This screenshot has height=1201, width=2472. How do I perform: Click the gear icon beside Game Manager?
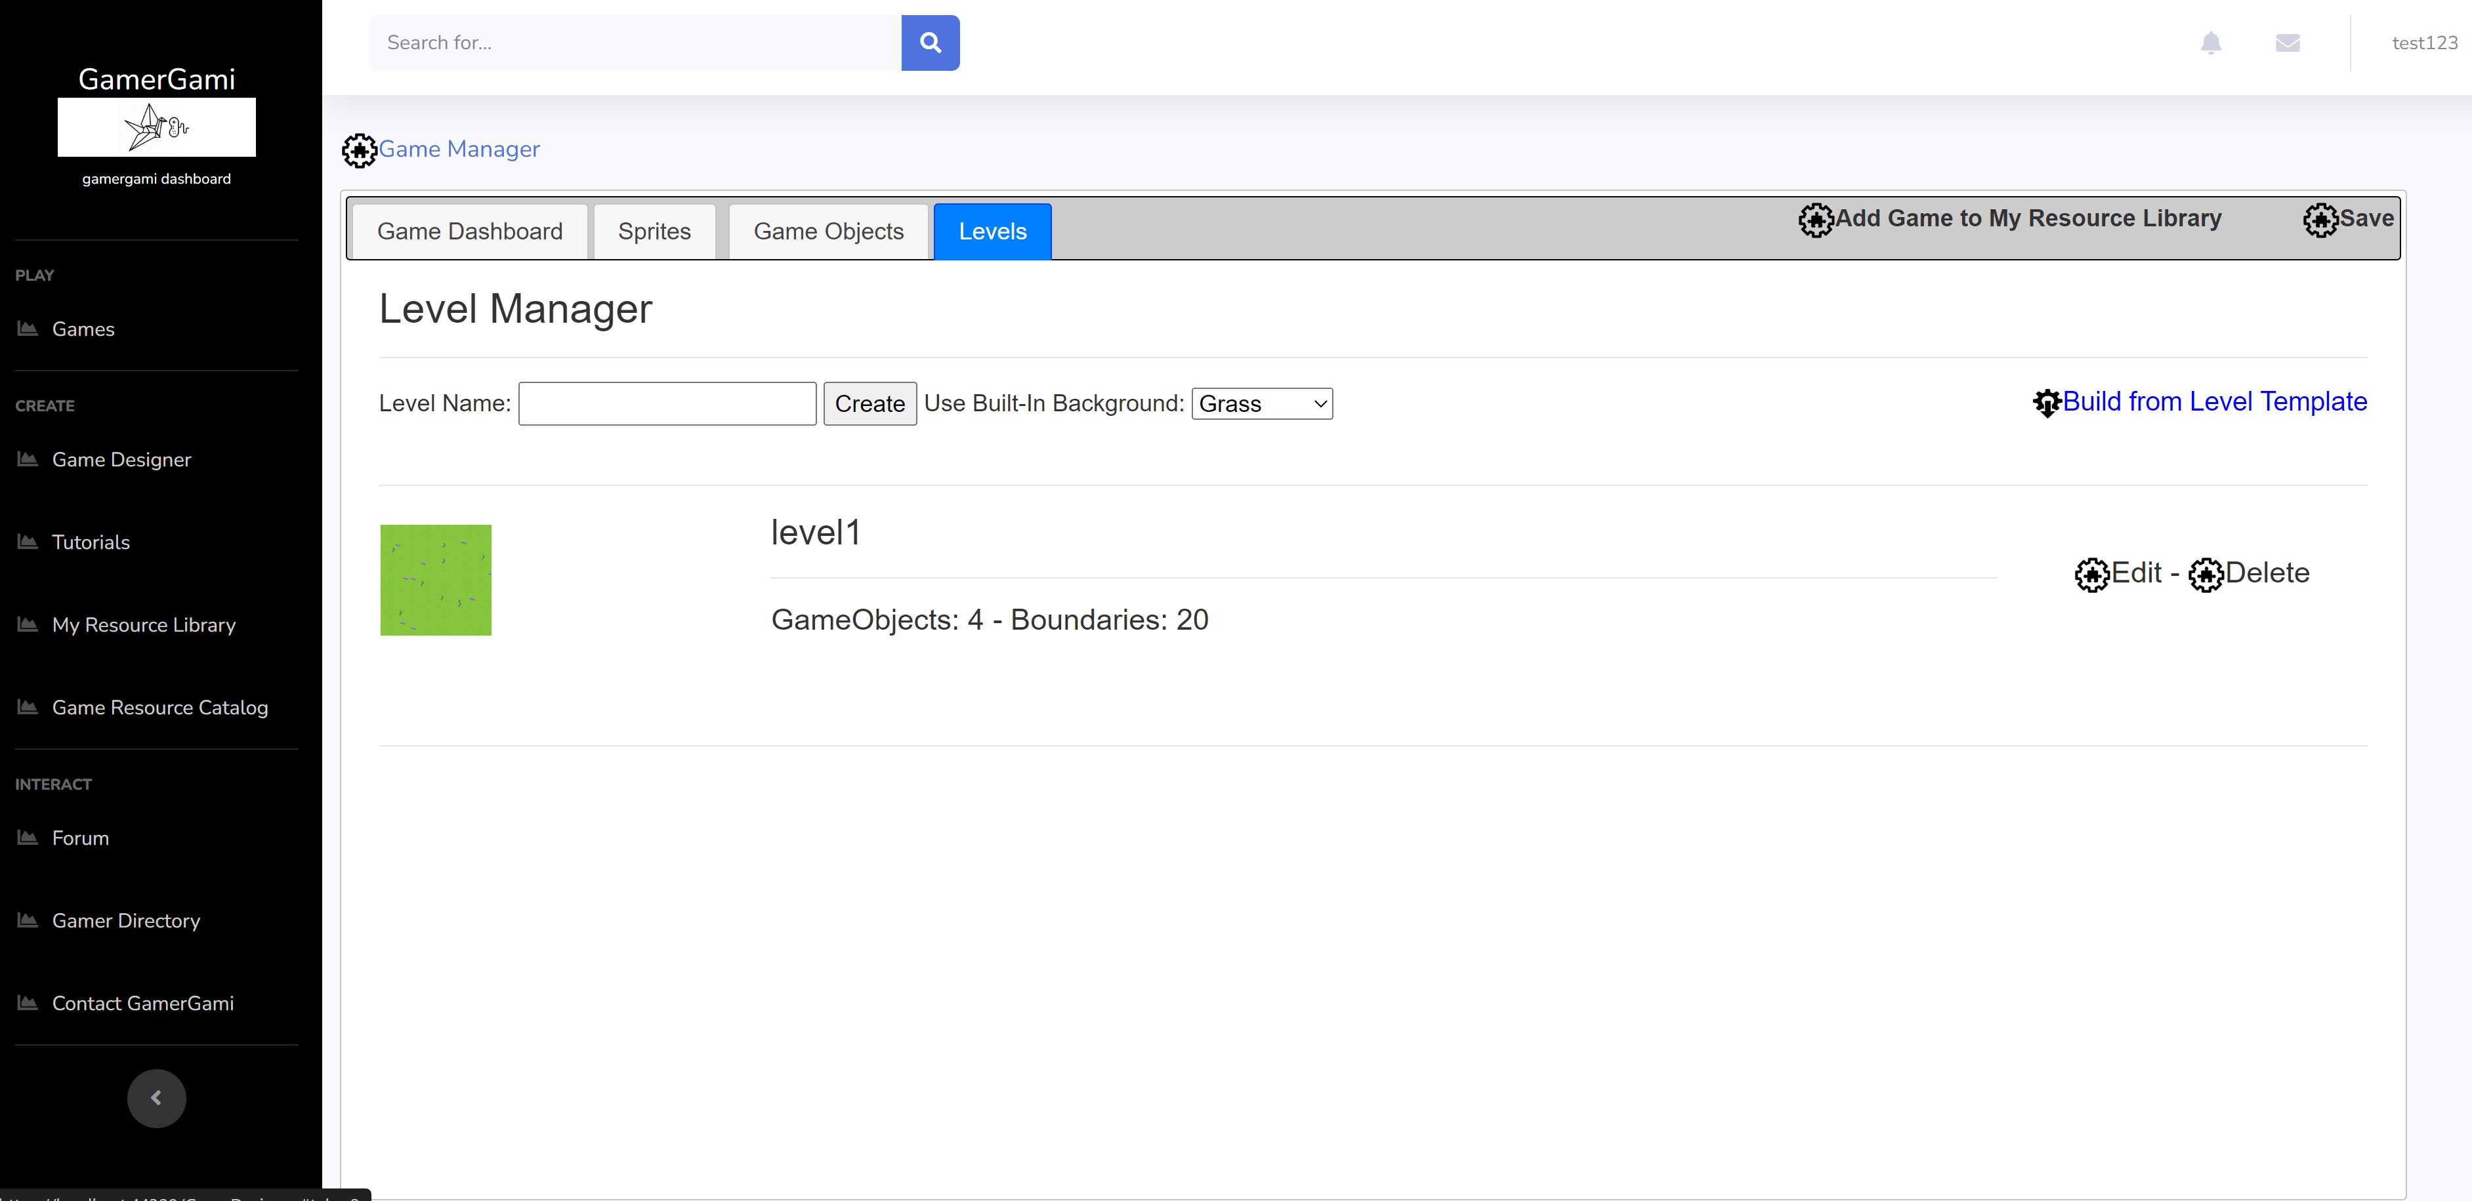point(359,151)
